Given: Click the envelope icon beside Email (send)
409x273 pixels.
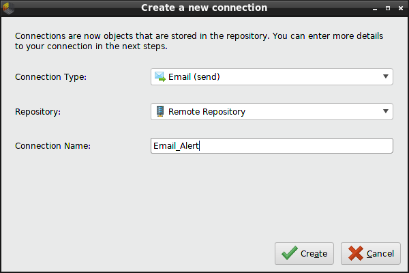Looking at the screenshot, I should point(160,77).
